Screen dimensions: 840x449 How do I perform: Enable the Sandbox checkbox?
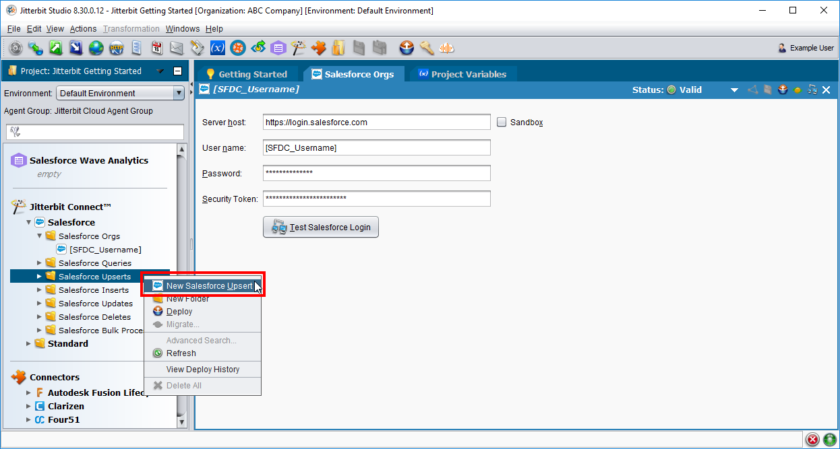502,122
